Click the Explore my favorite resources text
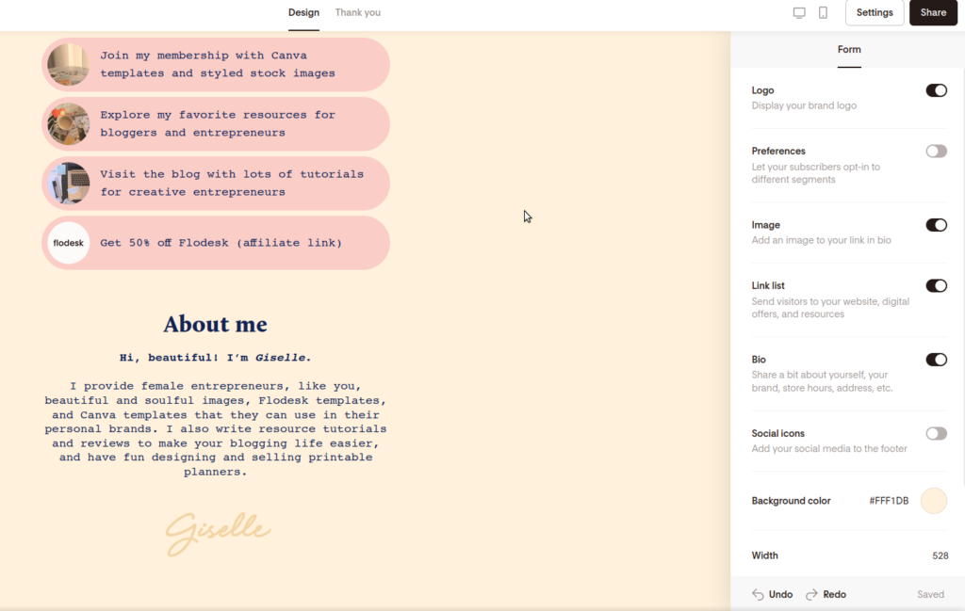Screen dimensions: 965x611 click(218, 124)
